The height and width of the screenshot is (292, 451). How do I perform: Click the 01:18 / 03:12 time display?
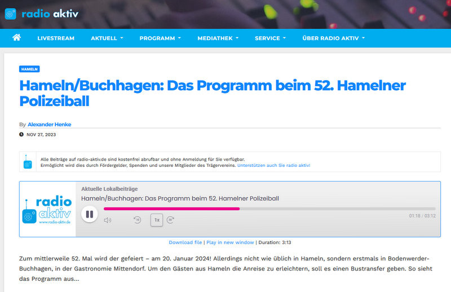pos(422,216)
